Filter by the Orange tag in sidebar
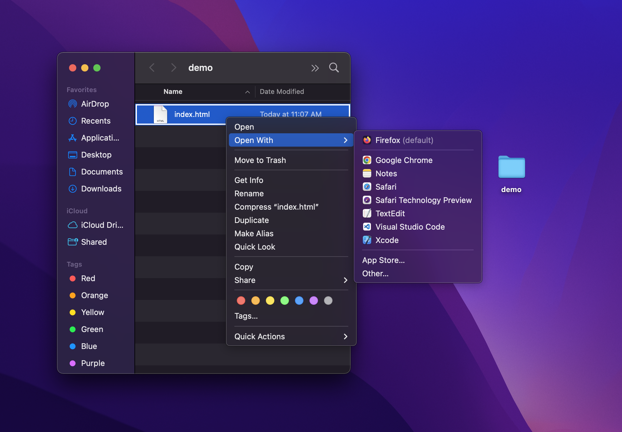The height and width of the screenshot is (432, 622). click(96, 295)
